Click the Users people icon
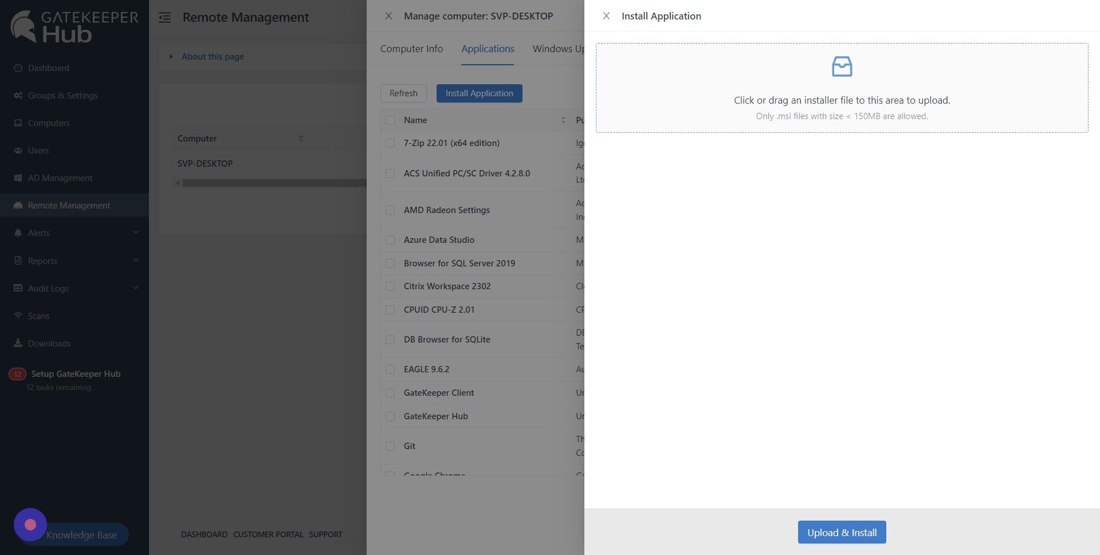This screenshot has width=1100, height=555. (x=18, y=150)
